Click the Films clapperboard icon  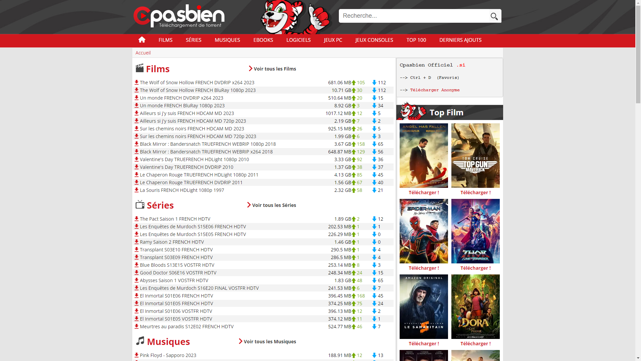click(140, 68)
